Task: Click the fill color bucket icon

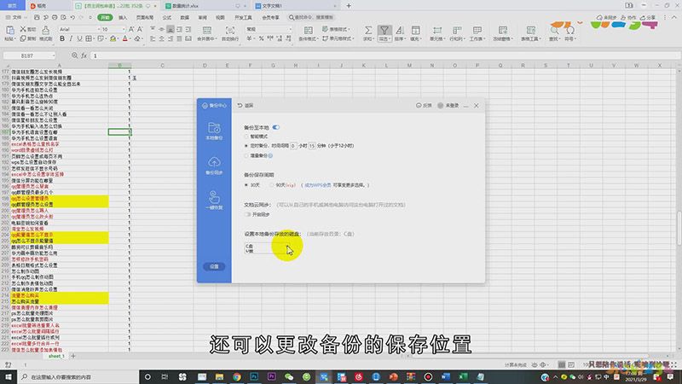Action: tap(113, 38)
